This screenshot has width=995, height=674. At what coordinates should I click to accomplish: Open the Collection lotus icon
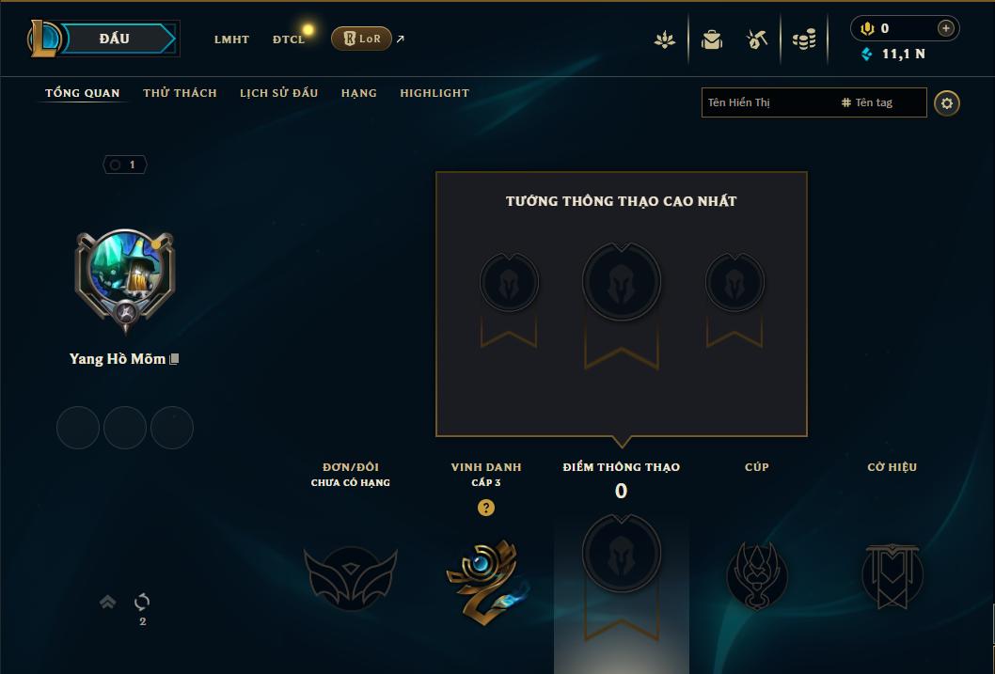point(664,40)
